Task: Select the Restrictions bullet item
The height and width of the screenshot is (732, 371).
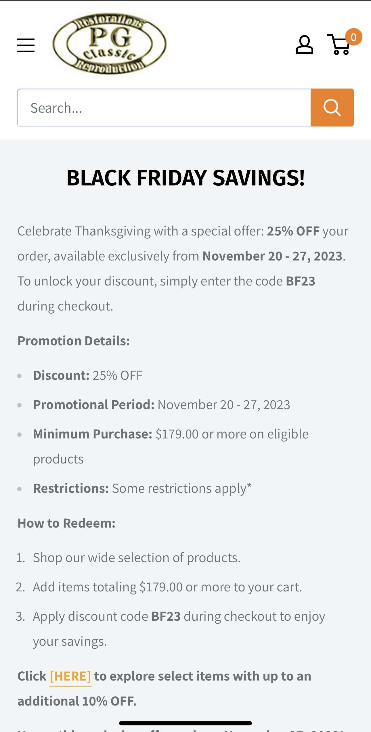Action: point(142,488)
